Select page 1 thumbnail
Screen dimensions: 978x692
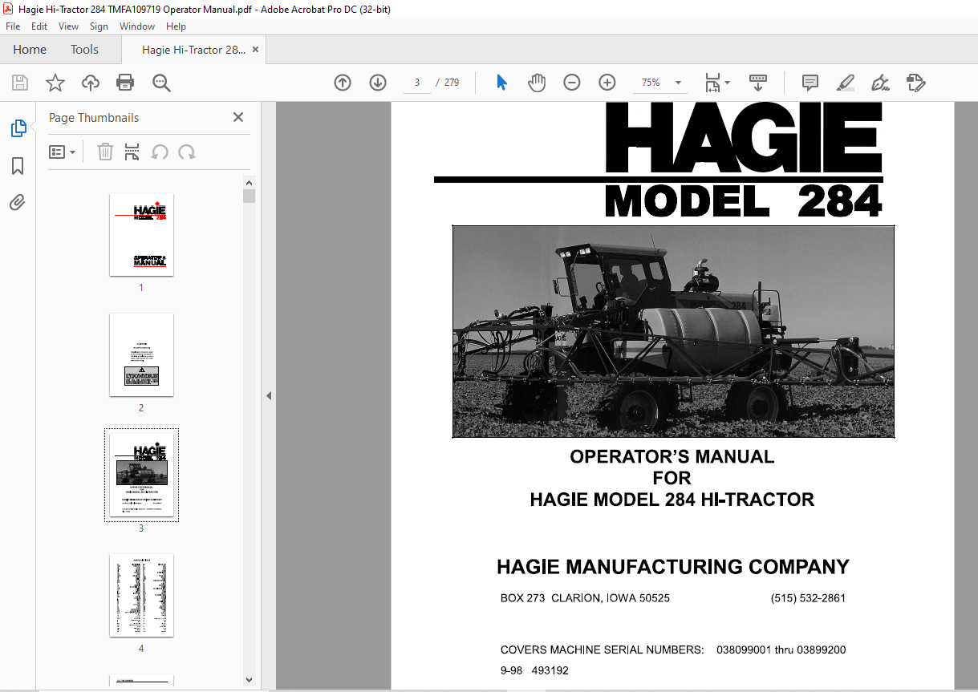click(x=141, y=234)
